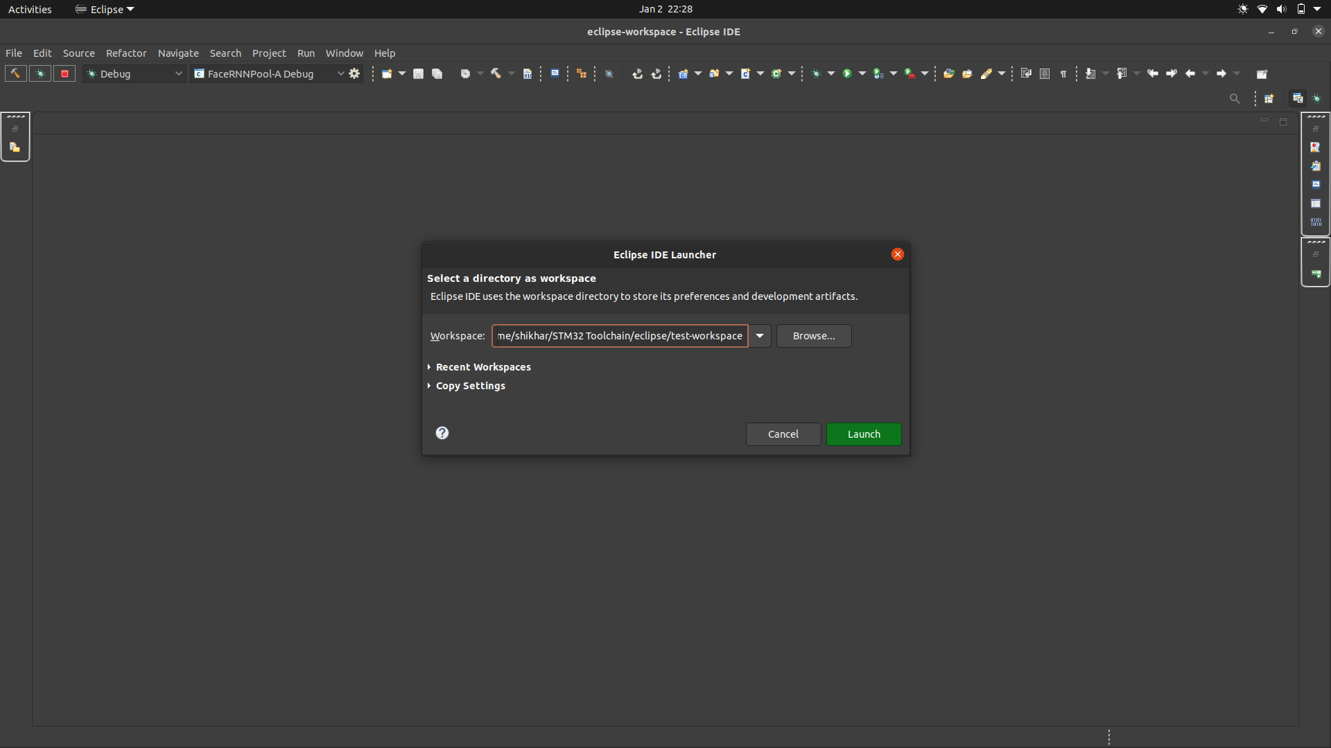Click the Save floppy disk icon

pyautogui.click(x=418, y=73)
